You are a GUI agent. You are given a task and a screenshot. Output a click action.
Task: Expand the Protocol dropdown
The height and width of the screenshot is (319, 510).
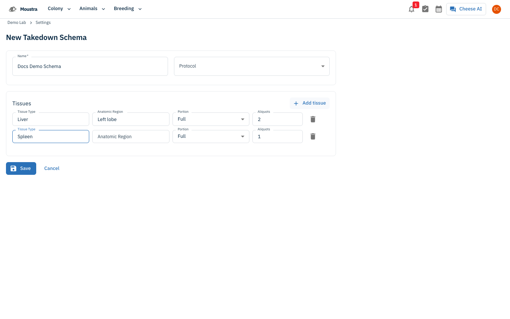pyautogui.click(x=252, y=66)
